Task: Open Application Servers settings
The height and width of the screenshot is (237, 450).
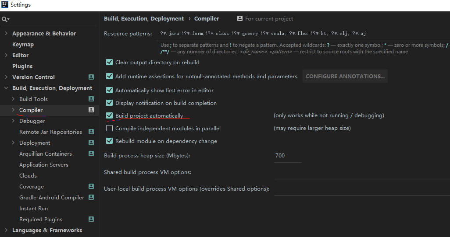Action: click(43, 164)
